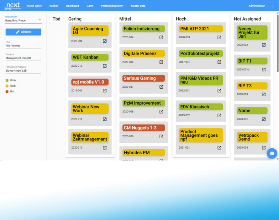Click the Vetropack Demo card title
This screenshot has height=220, width=279.
click(x=252, y=137)
